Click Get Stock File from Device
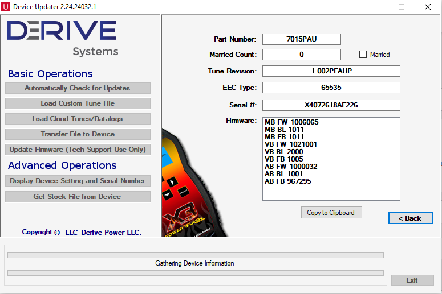 point(78,197)
